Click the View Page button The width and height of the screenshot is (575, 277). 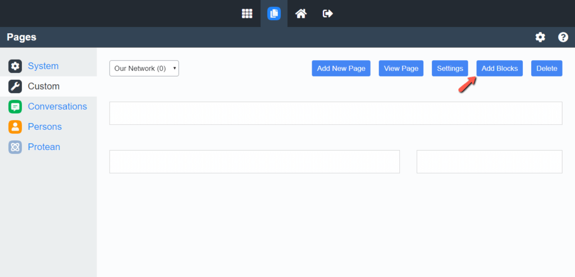click(x=401, y=68)
